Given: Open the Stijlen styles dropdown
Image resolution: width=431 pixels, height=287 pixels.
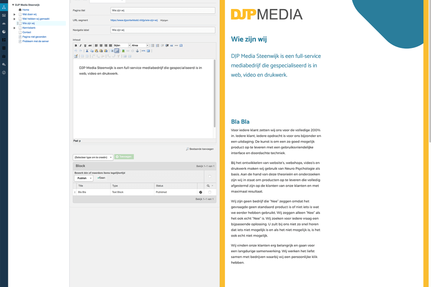Looking at the screenshot, I should pyautogui.click(x=122, y=45).
